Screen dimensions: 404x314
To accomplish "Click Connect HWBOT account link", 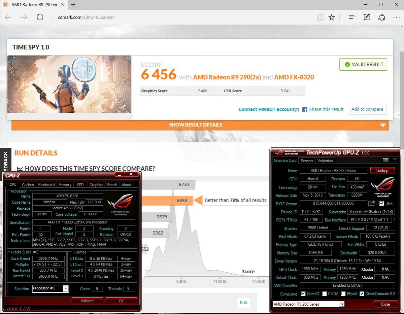I will pyautogui.click(x=269, y=109).
